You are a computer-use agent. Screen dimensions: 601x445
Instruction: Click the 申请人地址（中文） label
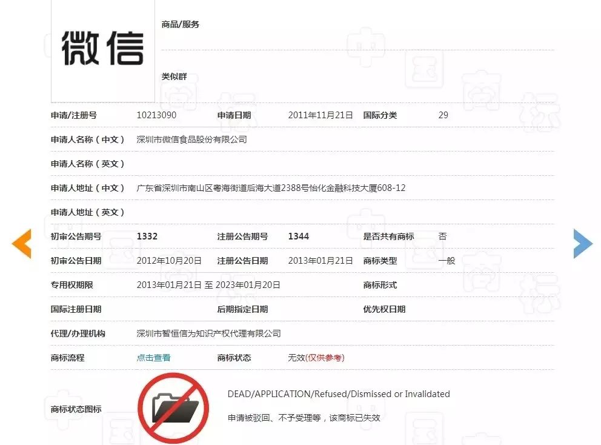click(x=87, y=188)
